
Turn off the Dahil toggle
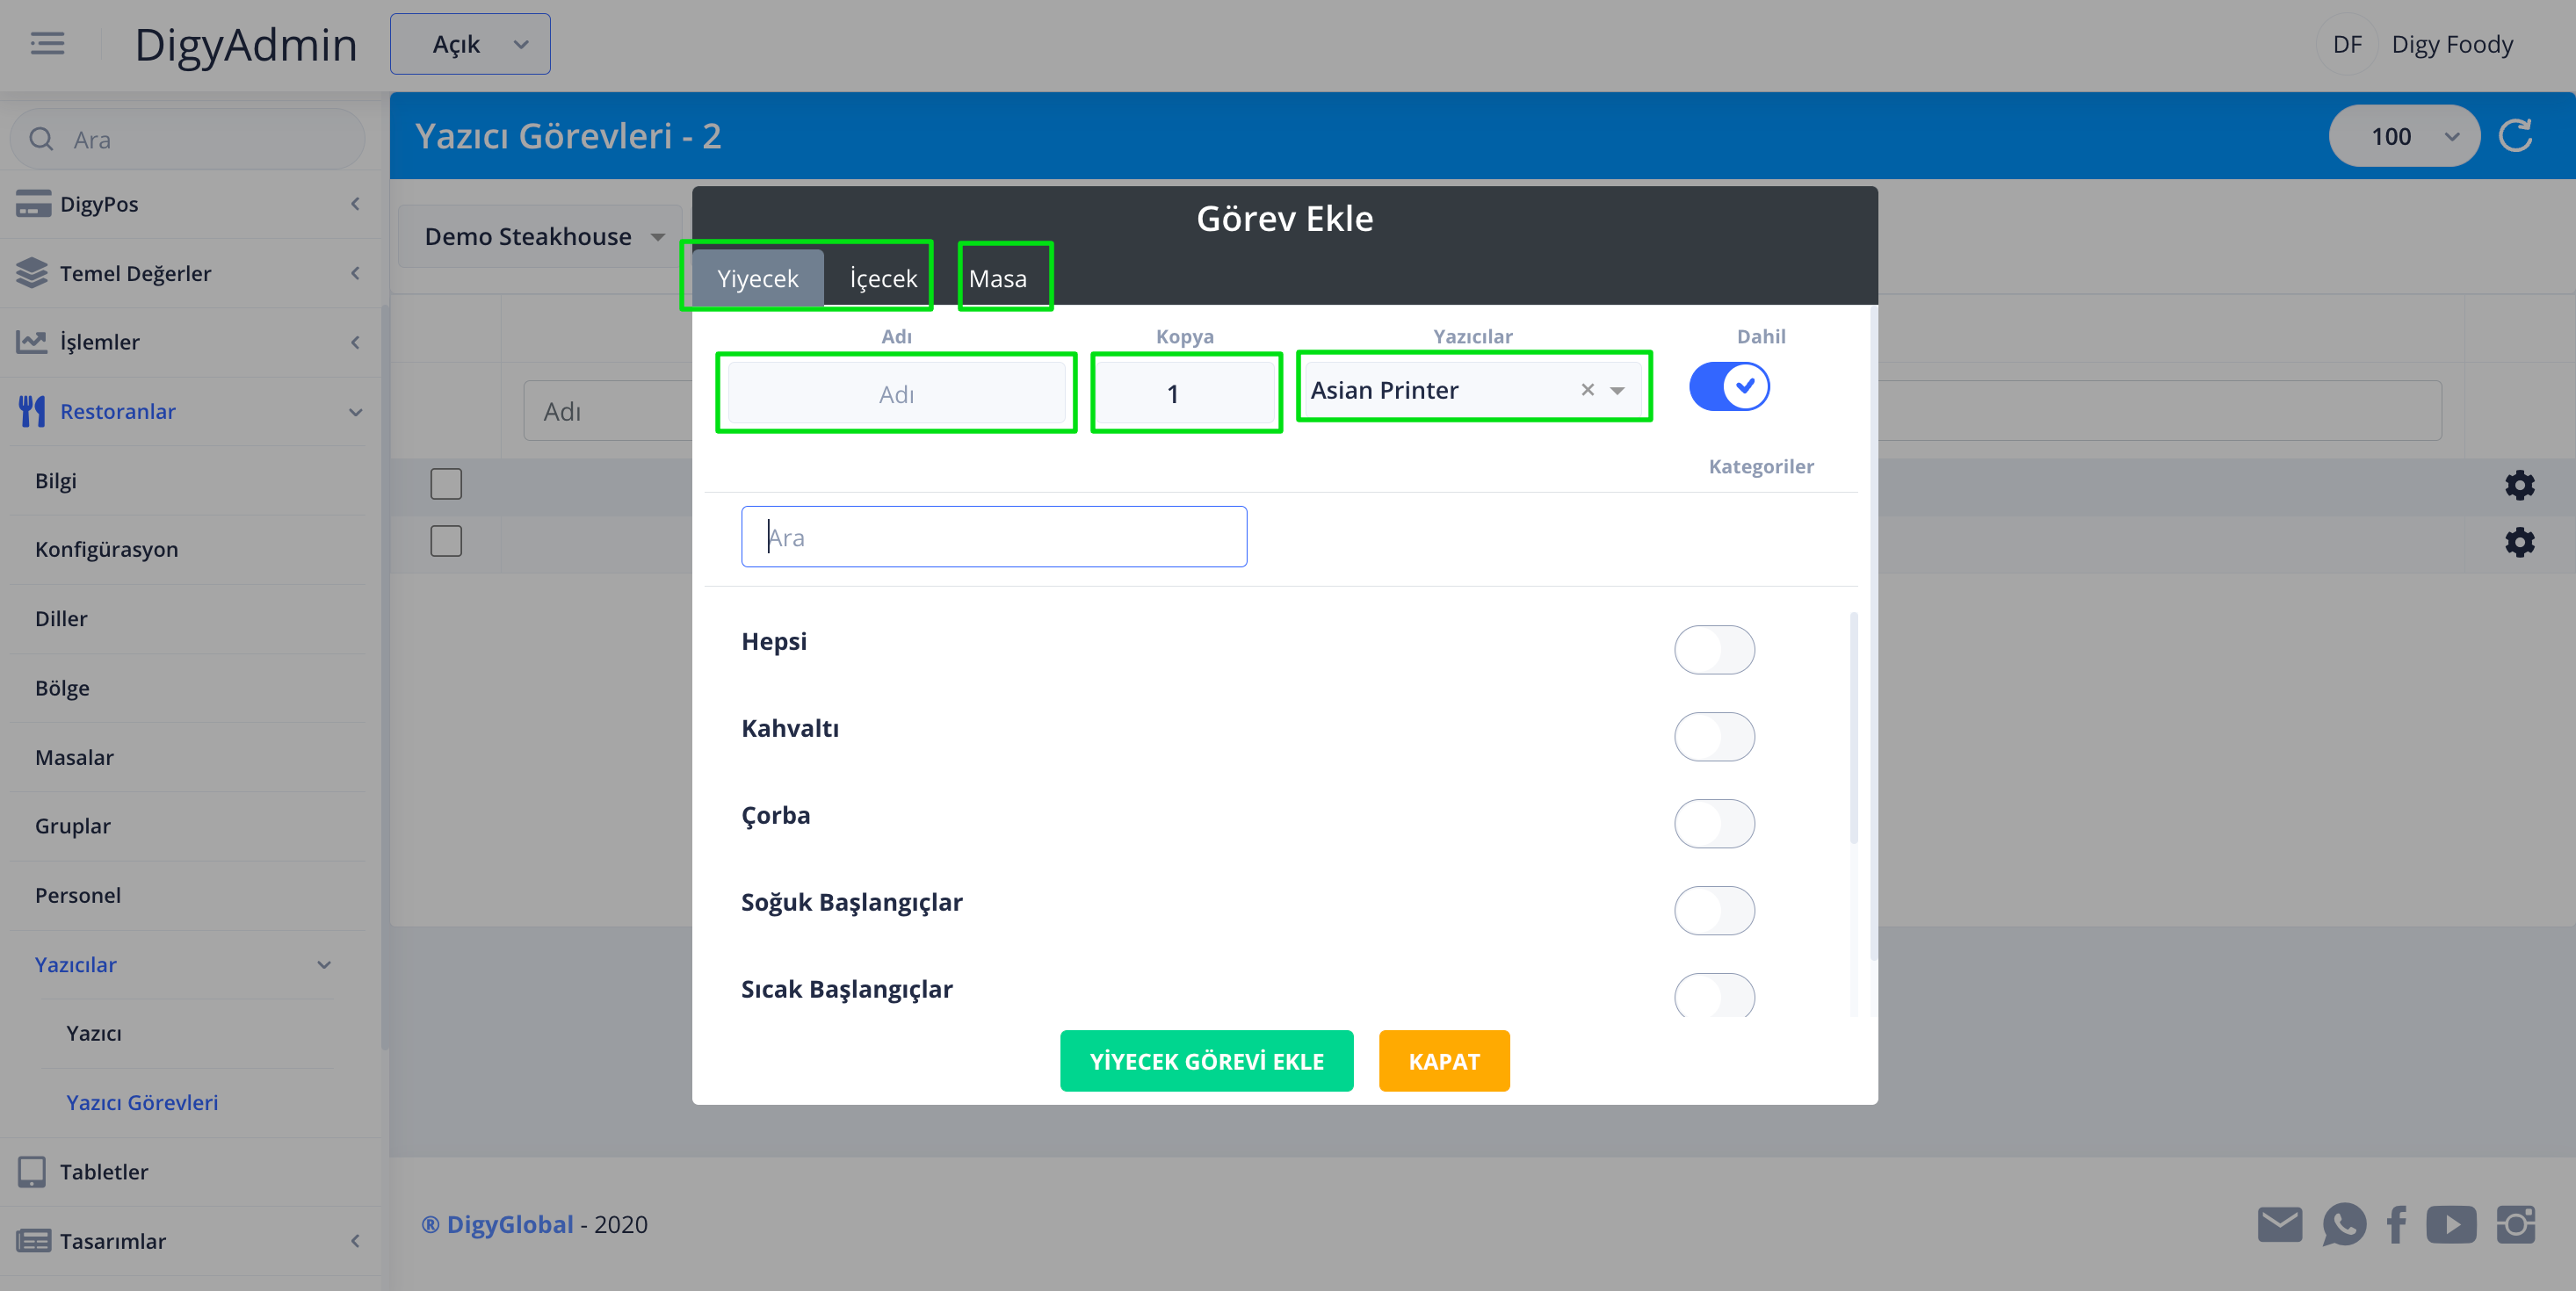[1729, 386]
